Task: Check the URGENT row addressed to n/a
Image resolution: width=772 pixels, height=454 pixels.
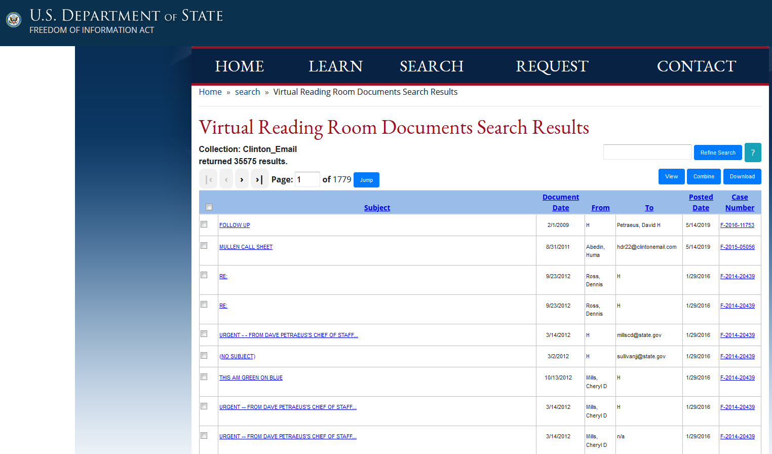Action: tap(204, 436)
